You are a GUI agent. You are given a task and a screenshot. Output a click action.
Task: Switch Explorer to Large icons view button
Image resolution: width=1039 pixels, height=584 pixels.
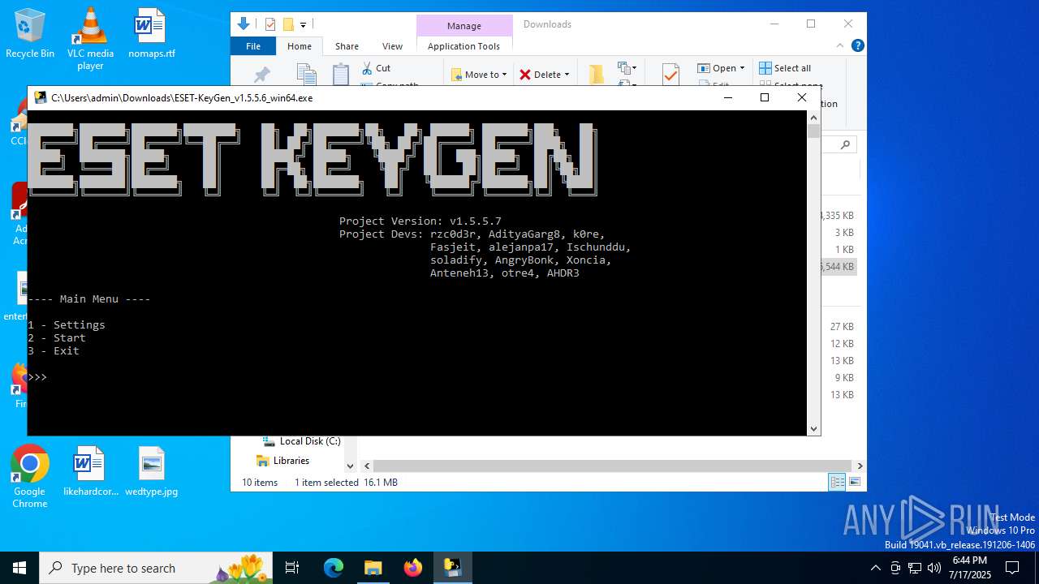[x=853, y=483]
